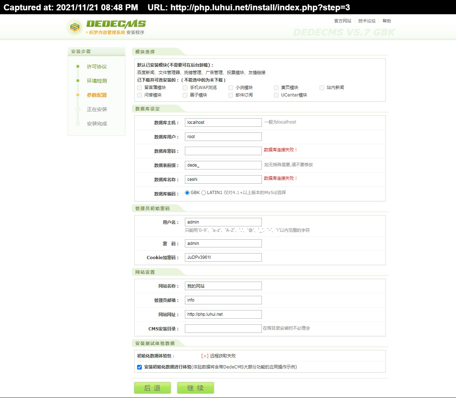Click the orange 参数配置 step bullet

78,95
